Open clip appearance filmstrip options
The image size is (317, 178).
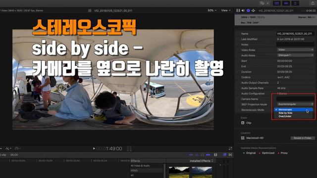(215, 155)
